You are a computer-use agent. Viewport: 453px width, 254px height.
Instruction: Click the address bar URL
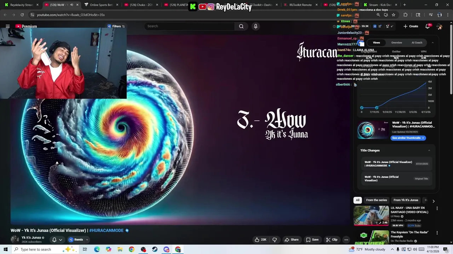point(71,15)
